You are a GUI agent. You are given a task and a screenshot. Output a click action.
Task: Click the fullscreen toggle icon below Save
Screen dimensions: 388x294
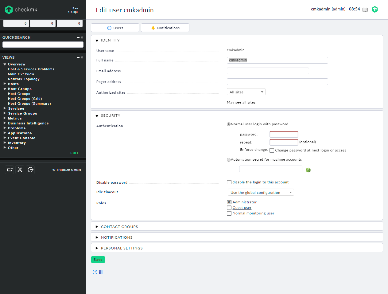click(x=95, y=272)
